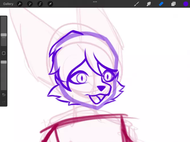Tap the square Modify button in sidebar

[4, 53]
